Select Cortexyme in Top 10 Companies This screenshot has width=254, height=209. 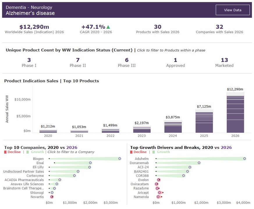point(35,176)
